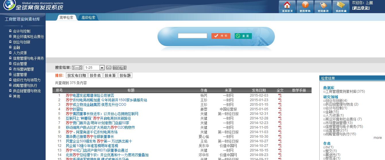Switch to the 简单检索 tab
The image size is (385, 160).
pyautogui.click(x=66, y=17)
